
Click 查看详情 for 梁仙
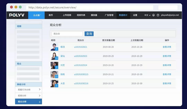[167, 56]
